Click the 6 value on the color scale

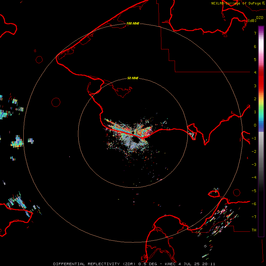(x=255, y=46)
